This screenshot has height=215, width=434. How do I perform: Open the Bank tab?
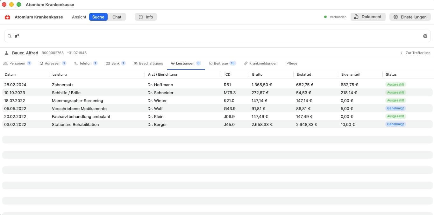pos(116,63)
